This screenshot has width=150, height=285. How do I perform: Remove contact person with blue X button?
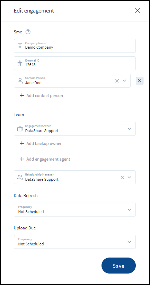[x=140, y=81]
